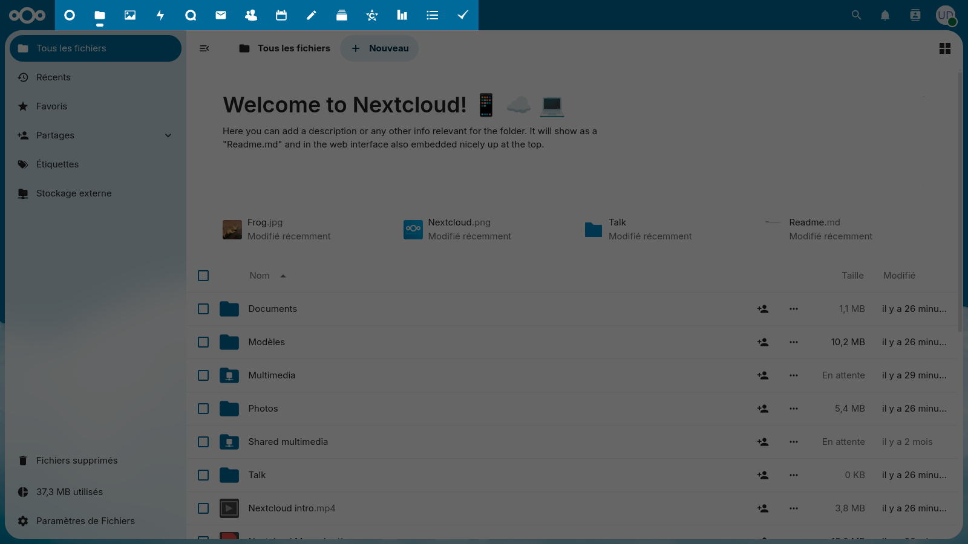Image resolution: width=968 pixels, height=544 pixels.
Task: Open the Mail app icon
Action: (x=221, y=15)
